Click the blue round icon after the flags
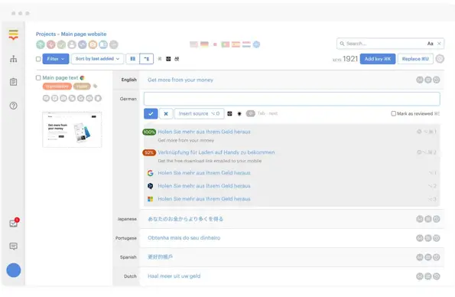Image resolution: width=455 pixels, height=297 pixels. point(256,44)
